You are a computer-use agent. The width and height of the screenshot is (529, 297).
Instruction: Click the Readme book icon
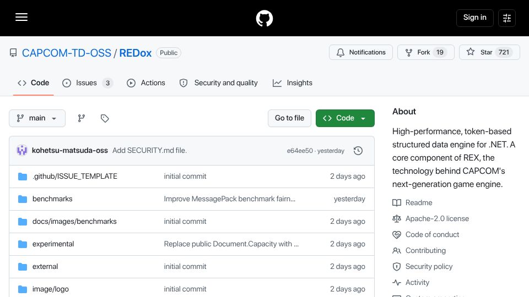[397, 203]
